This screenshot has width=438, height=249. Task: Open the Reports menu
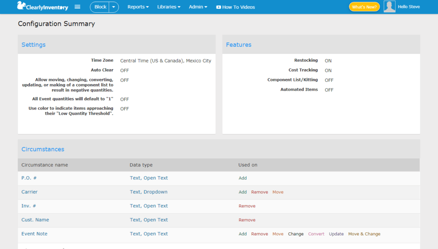138,7
